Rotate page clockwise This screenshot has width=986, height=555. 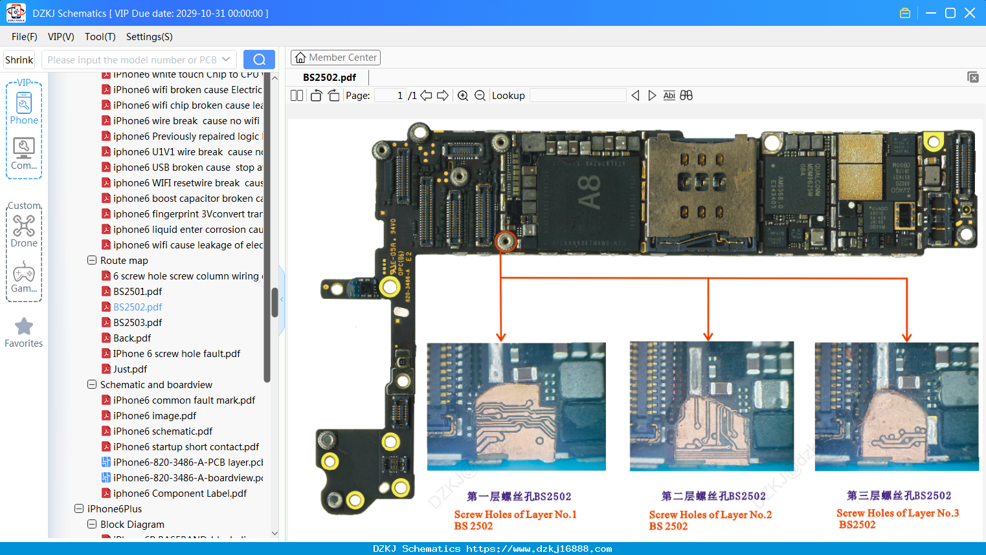(333, 96)
